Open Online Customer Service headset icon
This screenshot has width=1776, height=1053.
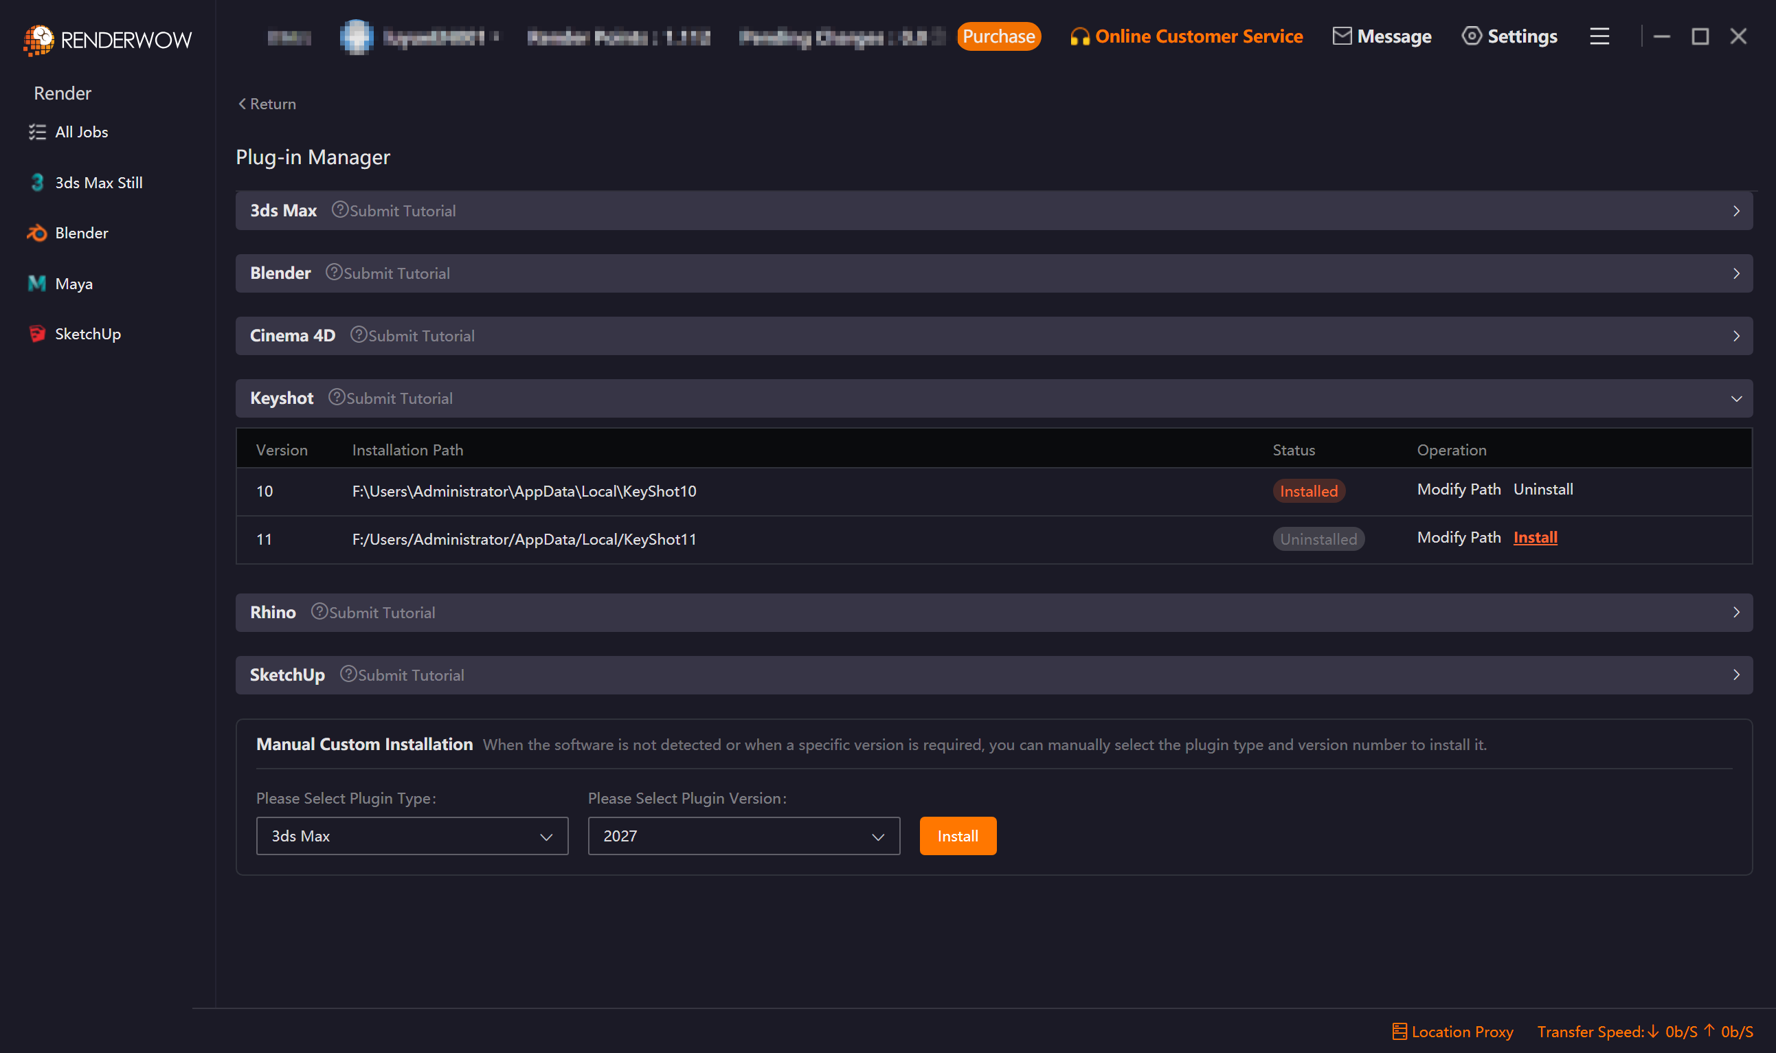(x=1080, y=36)
